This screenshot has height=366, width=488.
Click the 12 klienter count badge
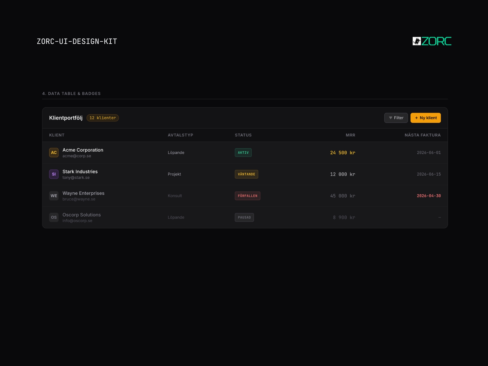[x=103, y=118]
